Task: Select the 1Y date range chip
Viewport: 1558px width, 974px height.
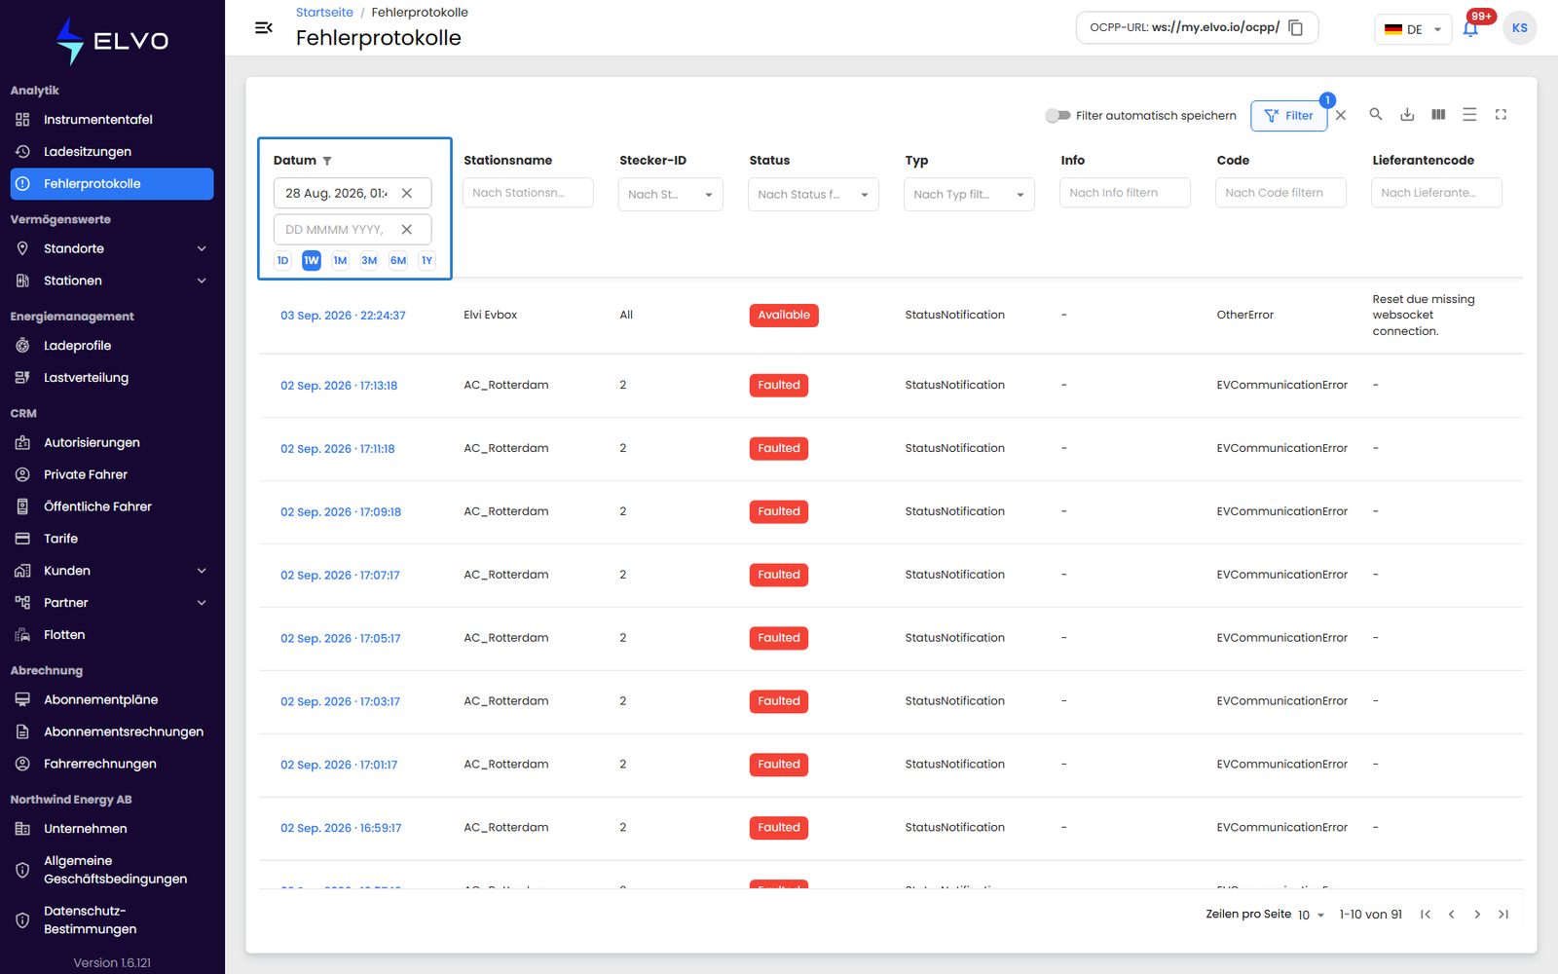Action: [427, 260]
